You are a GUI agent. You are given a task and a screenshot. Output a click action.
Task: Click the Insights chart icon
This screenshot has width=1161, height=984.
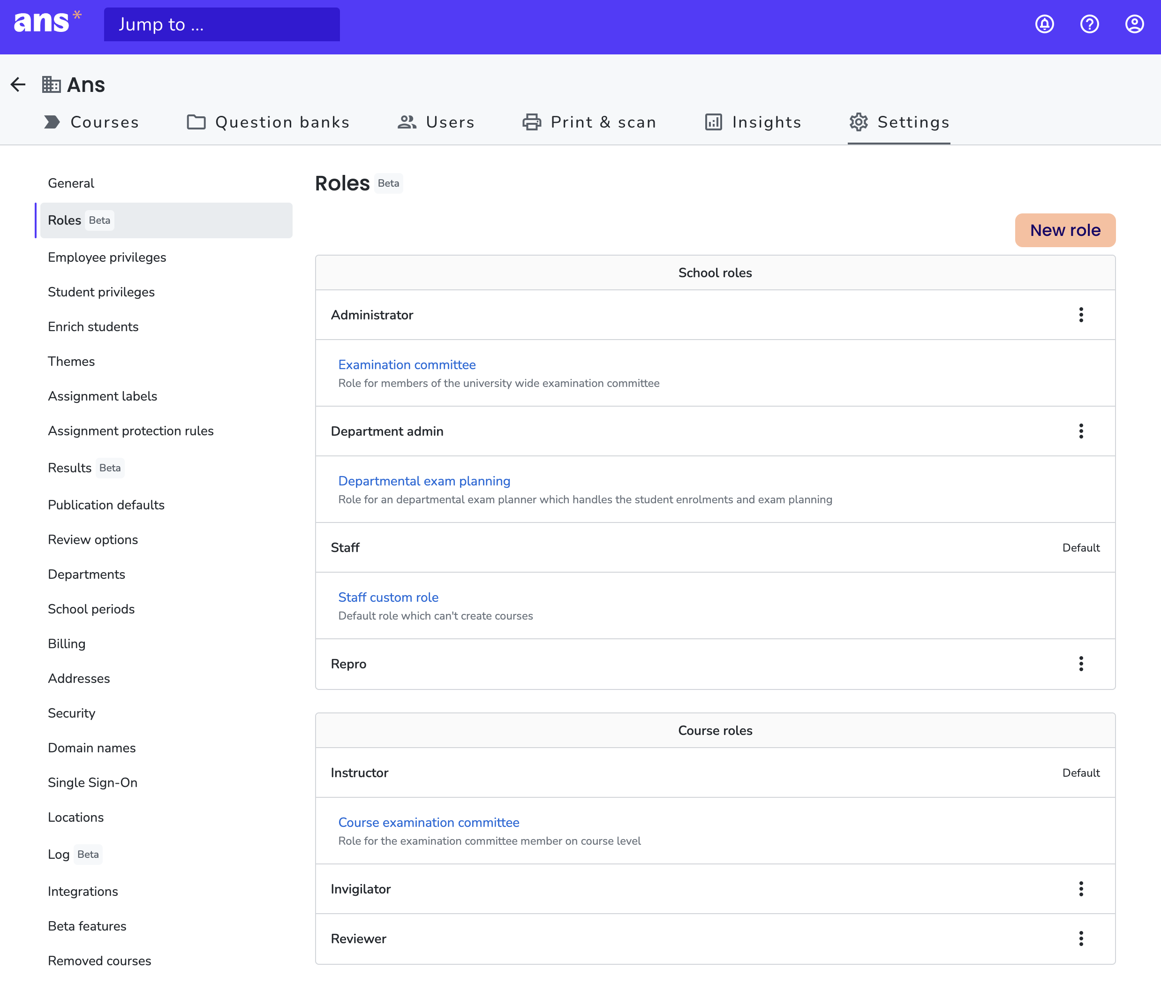pyautogui.click(x=714, y=122)
